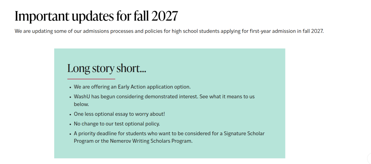Click the "Long story short..." heading
Image resolution: width=371 pixels, height=164 pixels.
(x=107, y=68)
